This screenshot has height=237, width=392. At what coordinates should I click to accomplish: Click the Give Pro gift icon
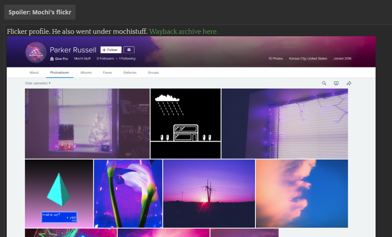(52, 59)
